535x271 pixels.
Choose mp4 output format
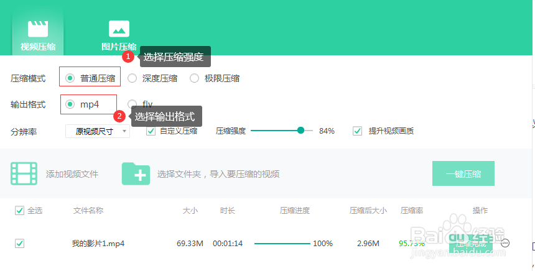(x=70, y=104)
